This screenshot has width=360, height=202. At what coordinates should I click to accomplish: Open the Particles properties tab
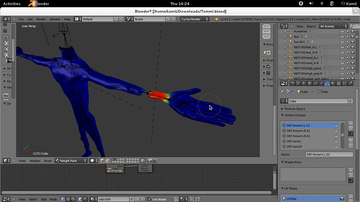(344, 84)
